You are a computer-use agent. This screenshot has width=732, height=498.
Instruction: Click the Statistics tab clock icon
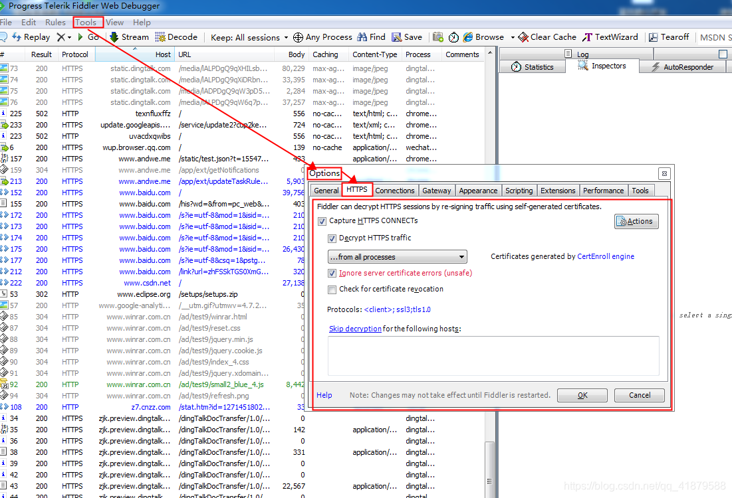(x=516, y=66)
